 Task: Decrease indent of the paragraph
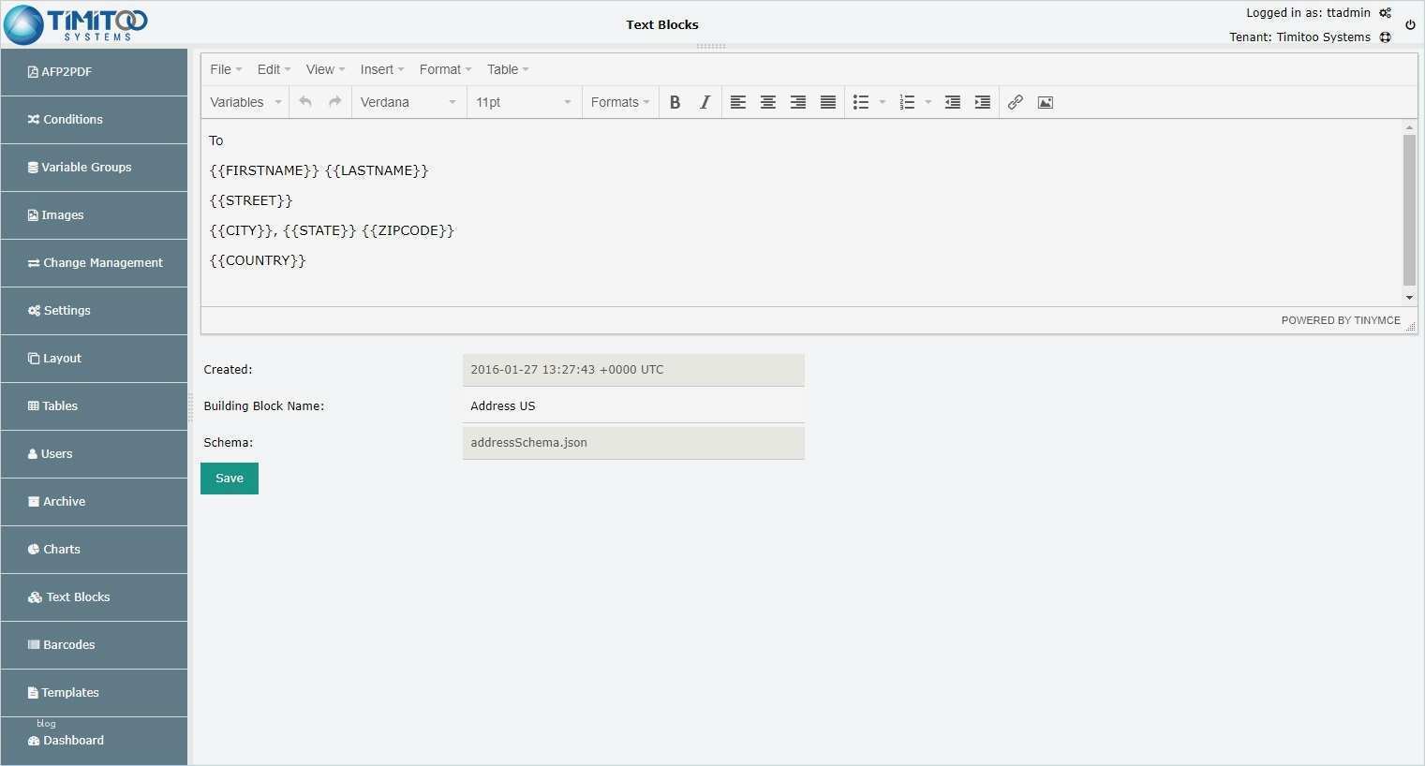pyautogui.click(x=953, y=102)
